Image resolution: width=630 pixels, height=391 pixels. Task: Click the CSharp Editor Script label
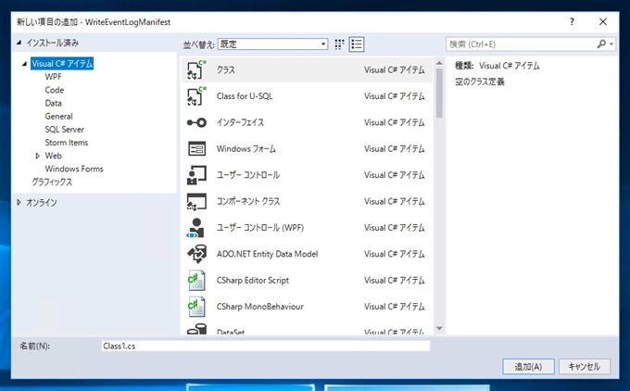pos(253,281)
